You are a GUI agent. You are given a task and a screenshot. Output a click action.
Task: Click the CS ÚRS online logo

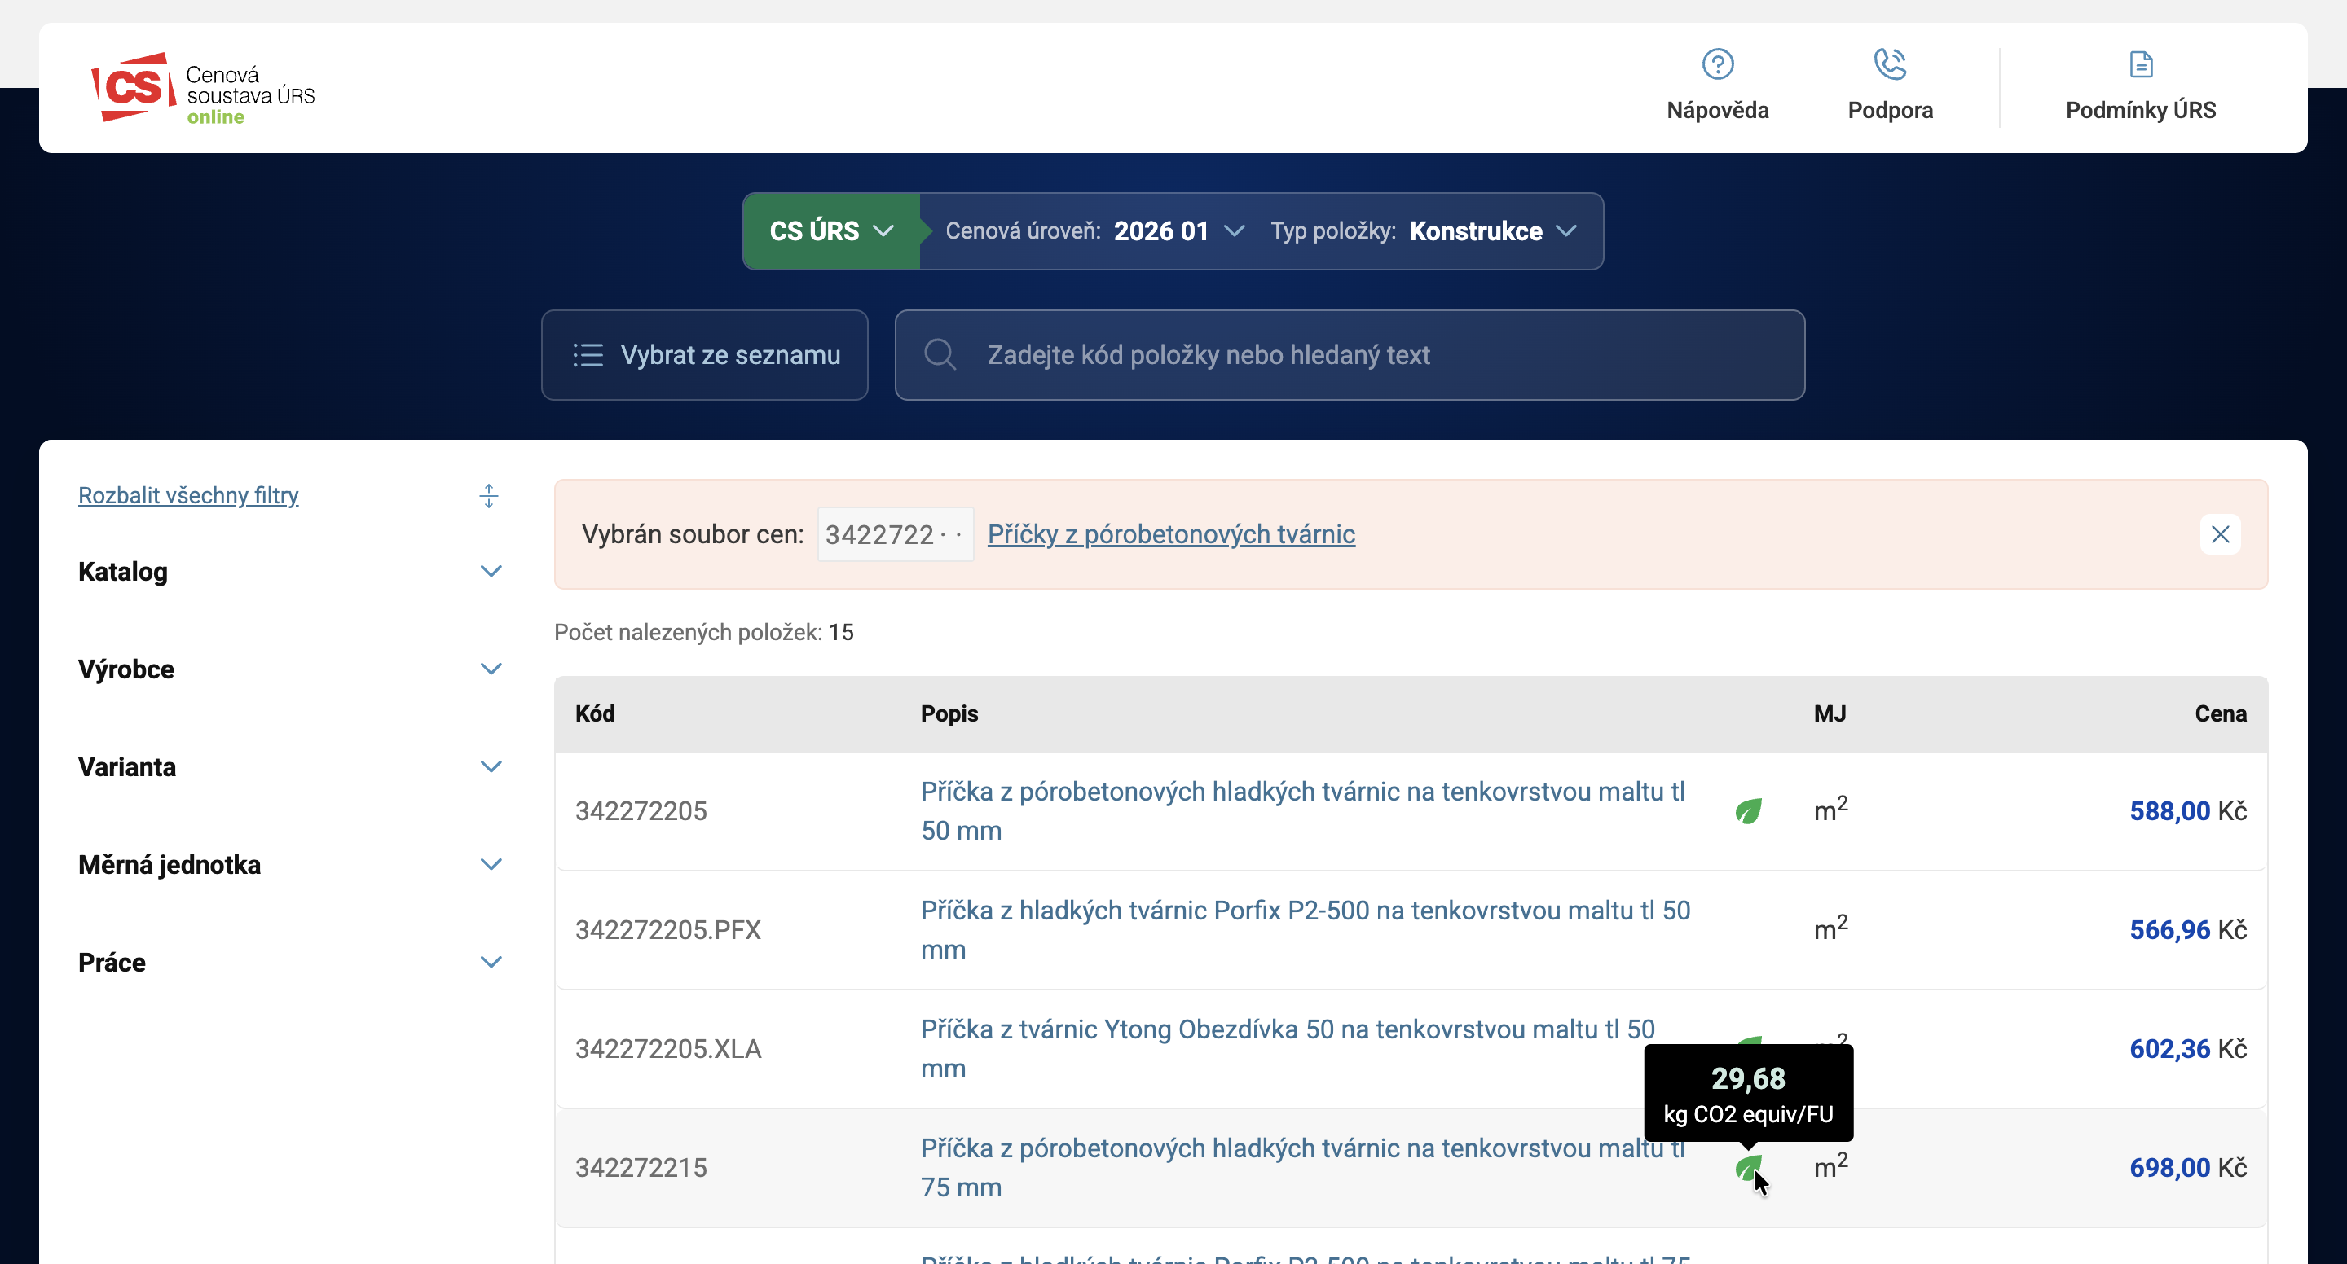point(203,88)
